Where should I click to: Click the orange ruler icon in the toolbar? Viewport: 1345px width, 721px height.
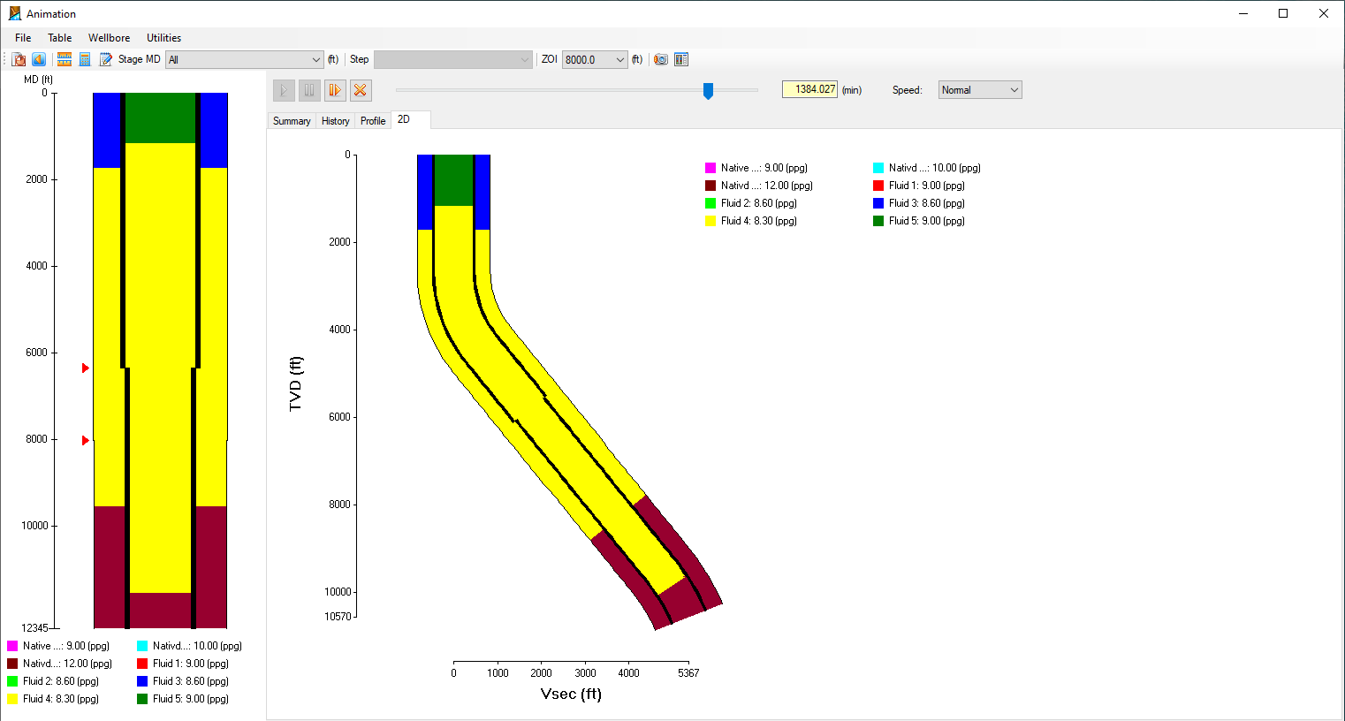[x=65, y=59]
